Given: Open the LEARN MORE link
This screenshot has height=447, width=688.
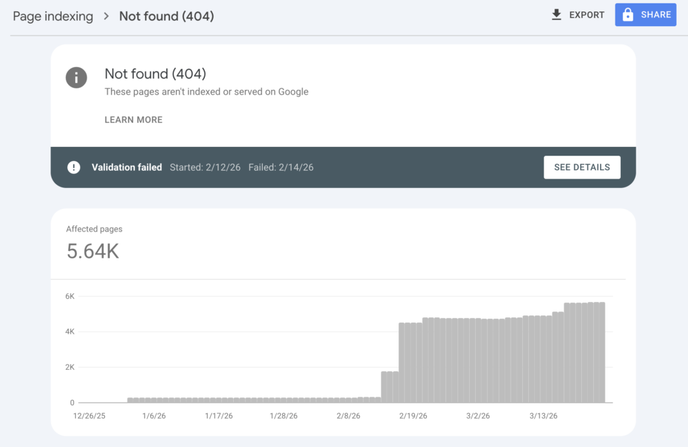Looking at the screenshot, I should [x=133, y=119].
